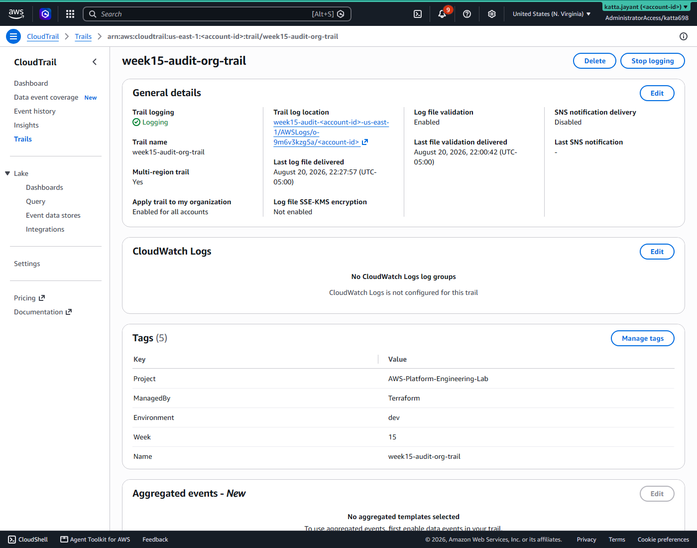Open Data event coverage in the sidebar

click(x=46, y=97)
